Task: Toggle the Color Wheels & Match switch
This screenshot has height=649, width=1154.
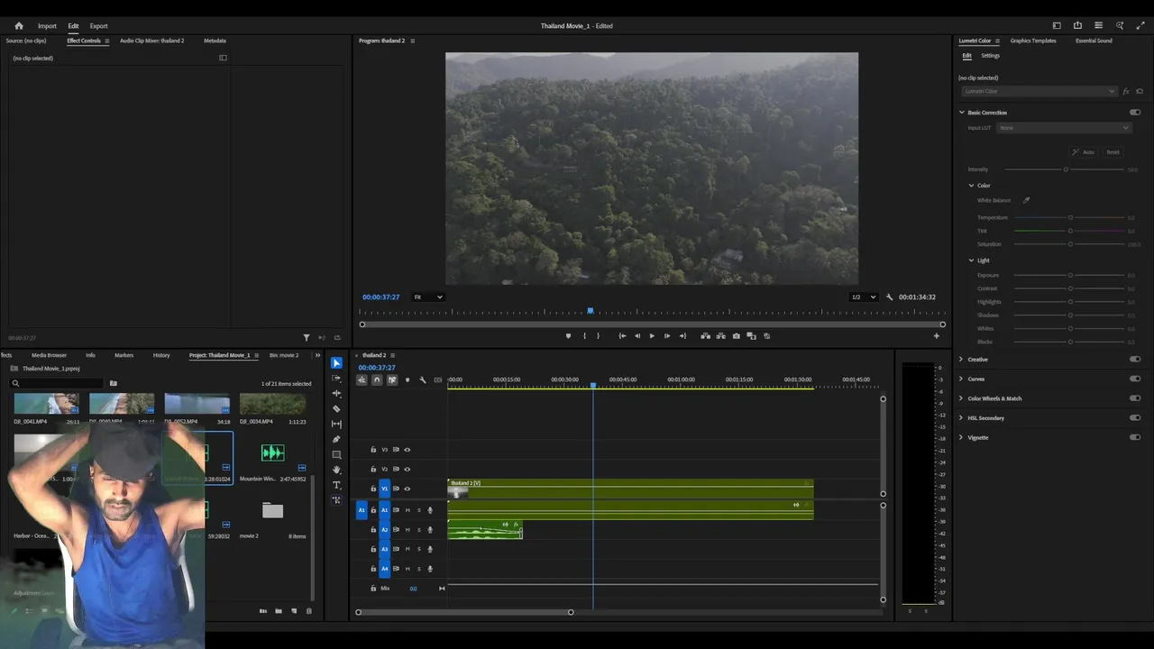Action: pos(1135,398)
